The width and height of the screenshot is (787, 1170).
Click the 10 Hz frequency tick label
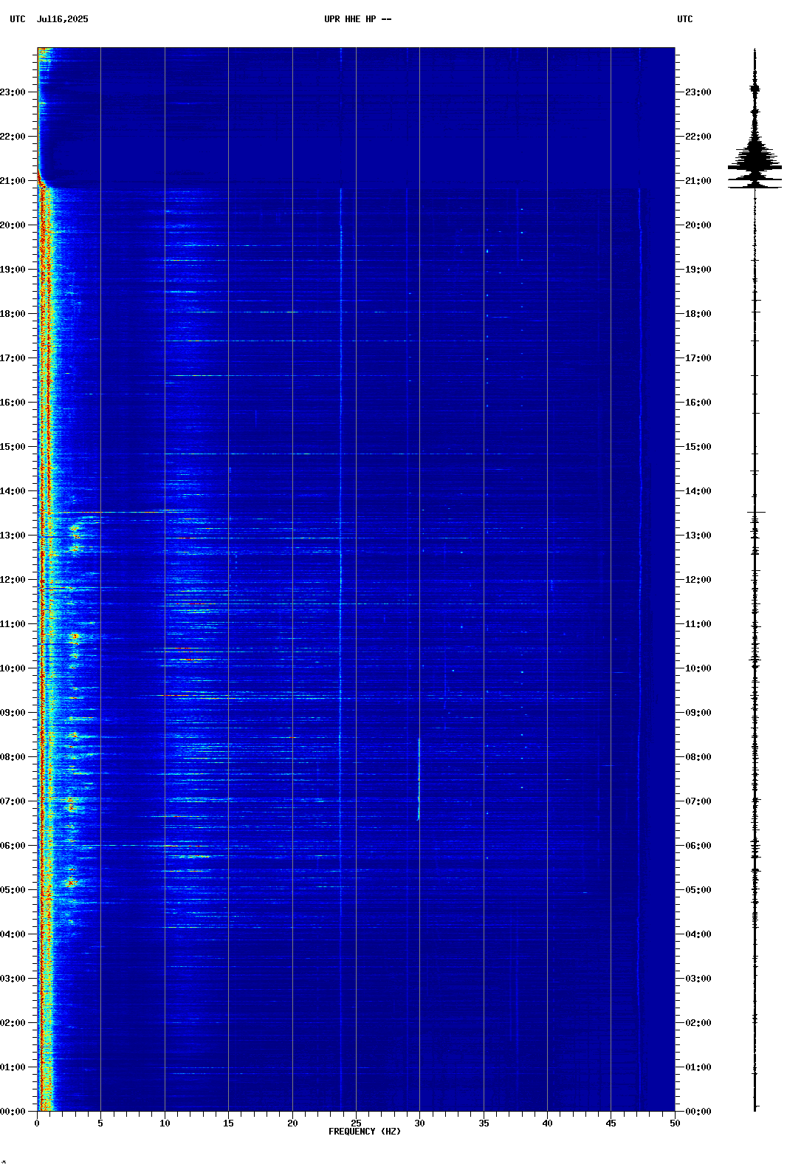point(165,1123)
